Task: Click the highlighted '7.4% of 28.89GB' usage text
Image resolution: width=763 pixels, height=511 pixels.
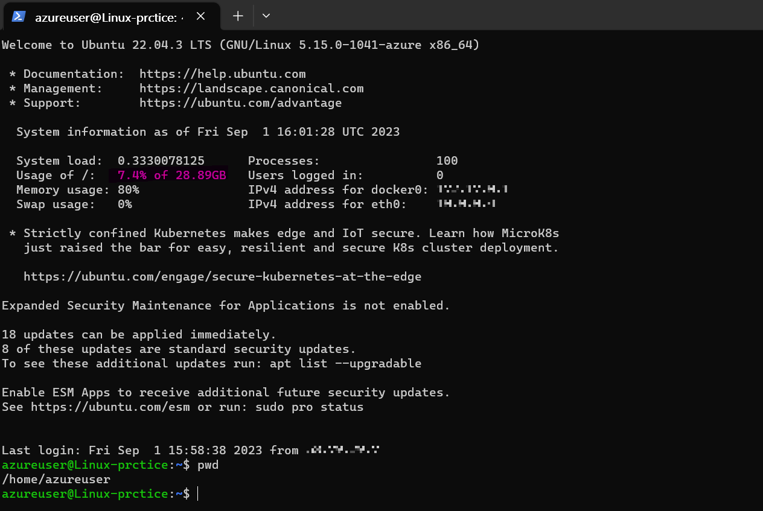Action: pos(172,176)
